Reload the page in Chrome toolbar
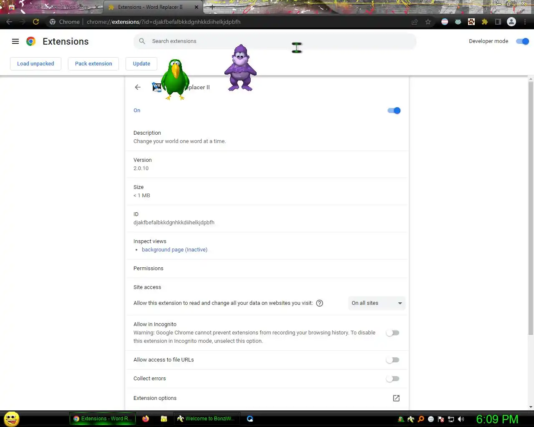534x427 pixels. click(36, 22)
